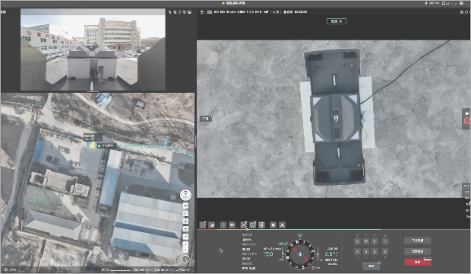Image resolution: width=471 pixels, height=274 pixels.
Task: Click the map compass north indicator
Action: (x=185, y=195)
